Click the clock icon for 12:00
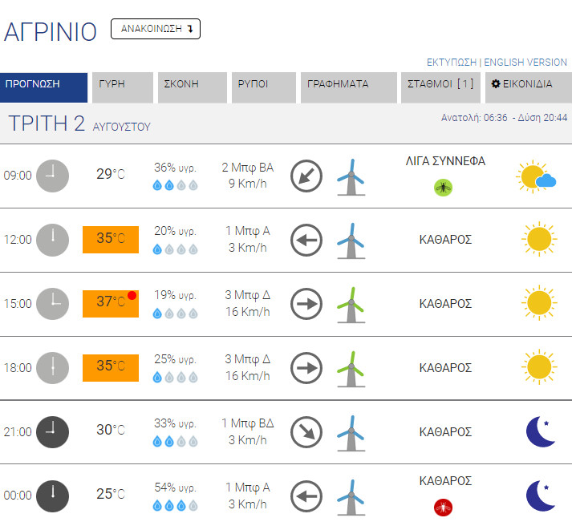Viewport: 572px width, 526px height. point(53,240)
